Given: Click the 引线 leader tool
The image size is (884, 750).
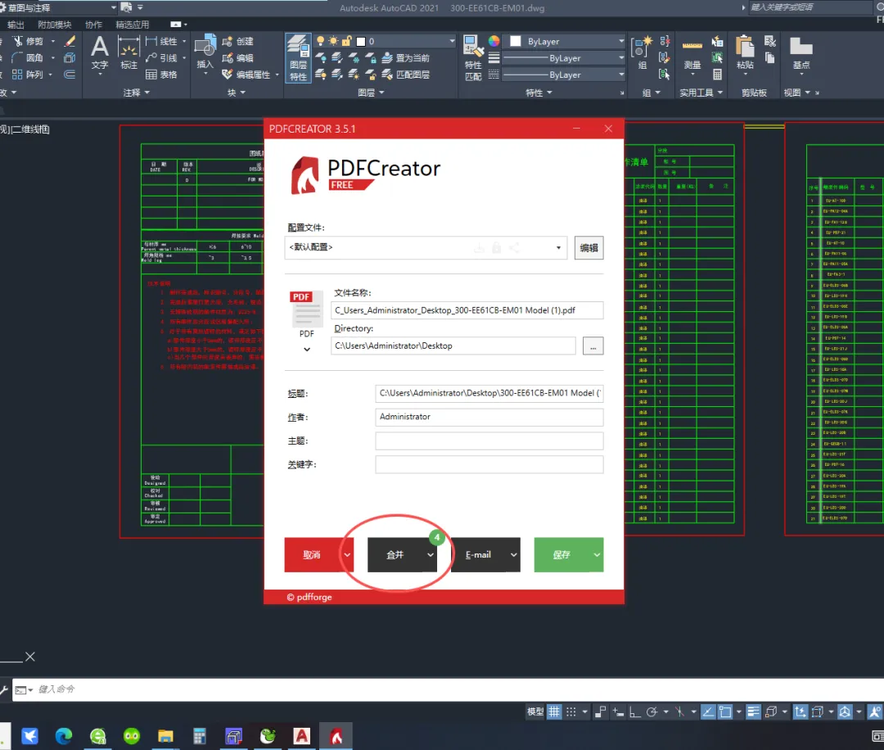Looking at the screenshot, I should 161,57.
